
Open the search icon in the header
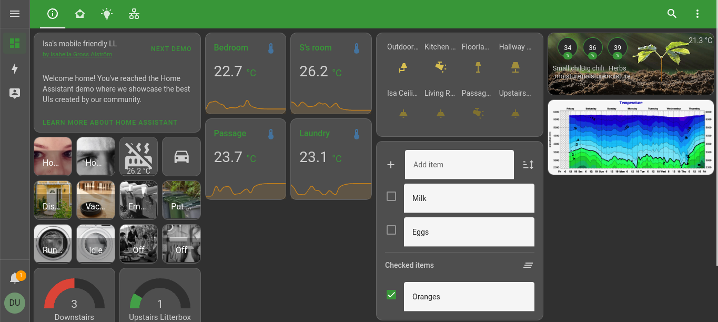tap(672, 14)
